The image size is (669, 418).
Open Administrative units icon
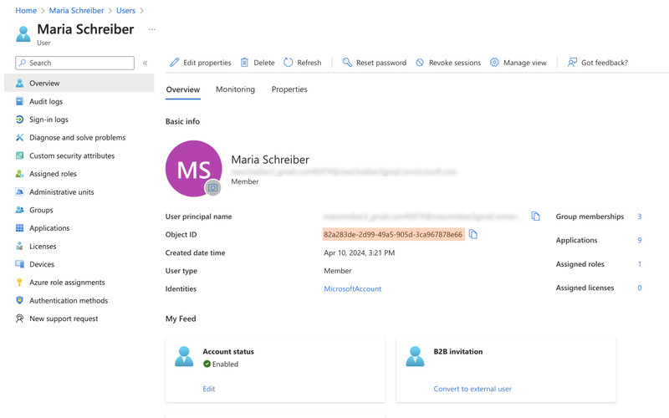tap(19, 192)
